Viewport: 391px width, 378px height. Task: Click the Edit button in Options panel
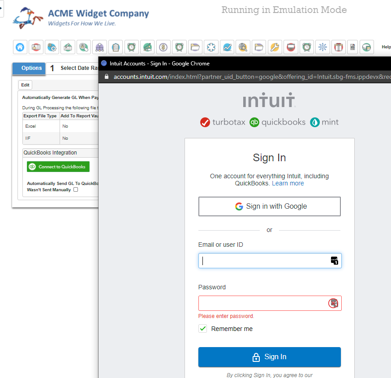pyautogui.click(x=25, y=85)
